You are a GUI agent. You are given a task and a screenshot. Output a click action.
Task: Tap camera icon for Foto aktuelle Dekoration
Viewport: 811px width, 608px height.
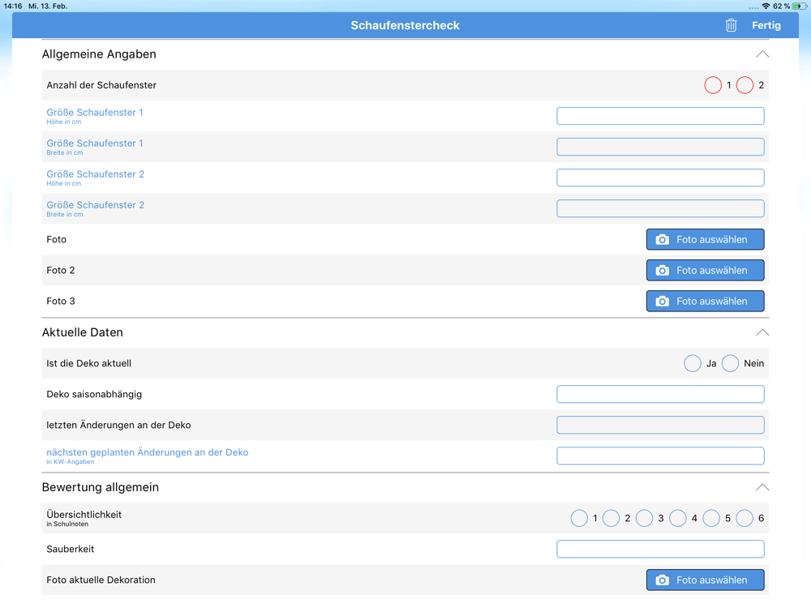[662, 580]
